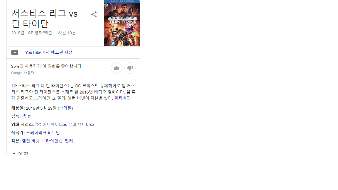
Task: Open composer link 프레데리크 비트만
Action: pyautogui.click(x=43, y=133)
